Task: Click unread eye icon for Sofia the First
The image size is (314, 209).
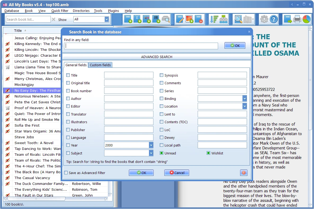Action: (8, 125)
